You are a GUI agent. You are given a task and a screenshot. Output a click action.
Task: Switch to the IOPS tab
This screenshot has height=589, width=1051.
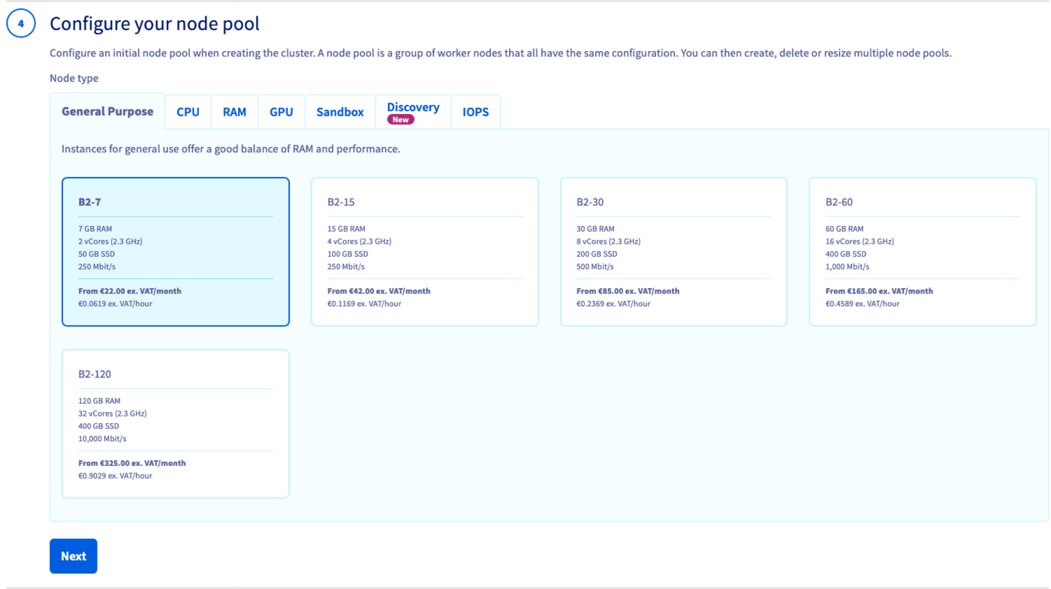coord(475,113)
